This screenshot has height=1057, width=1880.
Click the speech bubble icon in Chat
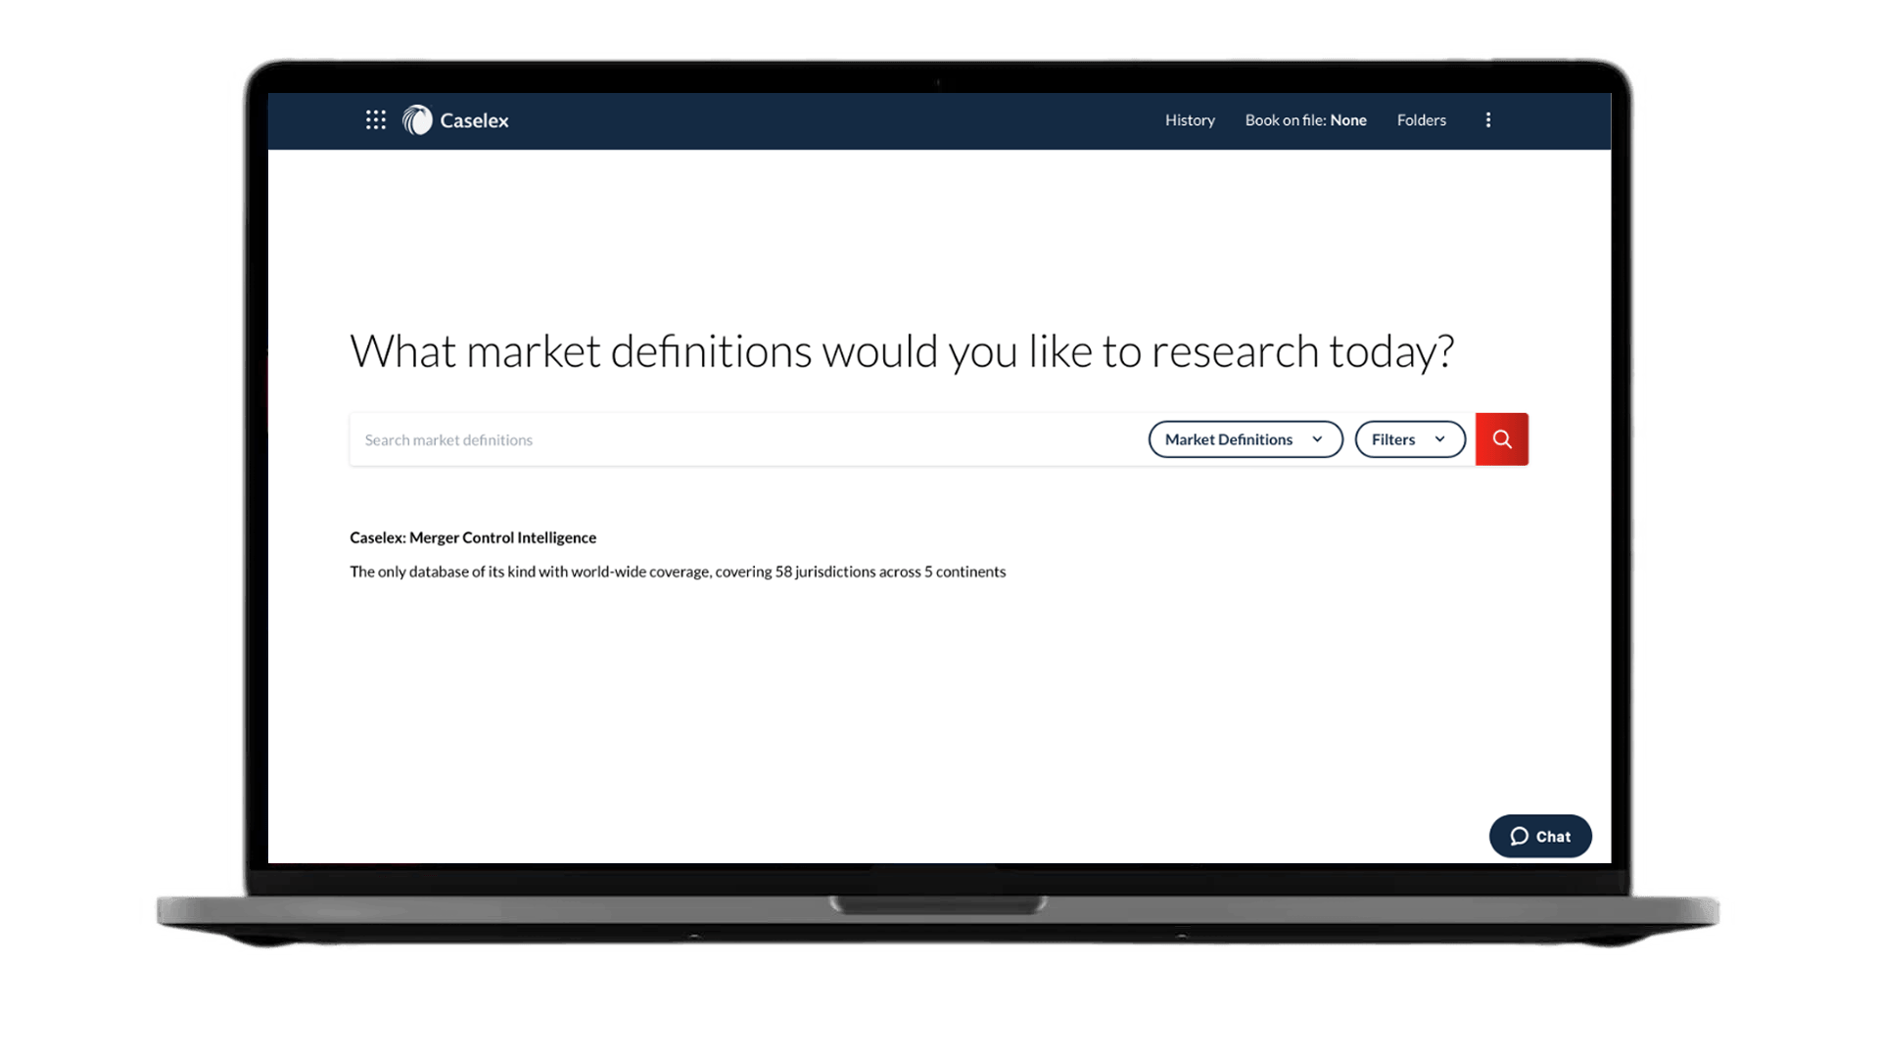[1519, 837]
